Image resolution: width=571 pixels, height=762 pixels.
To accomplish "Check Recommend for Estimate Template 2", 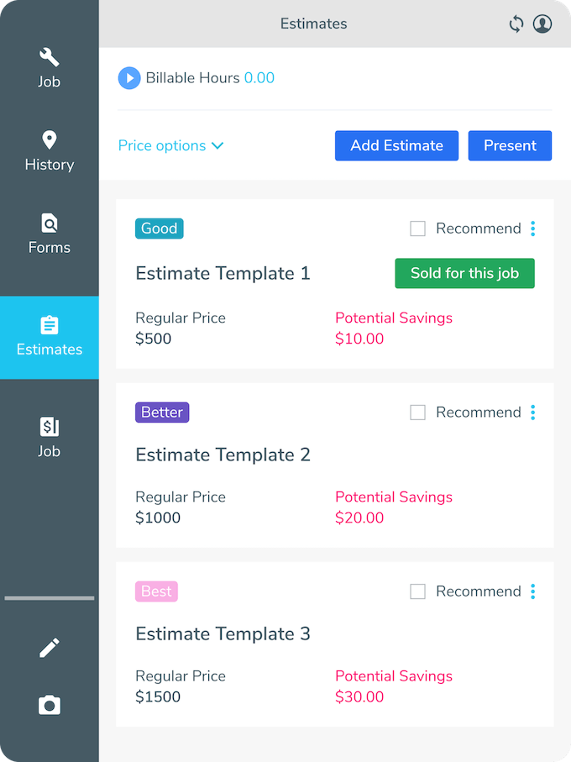I will pos(417,413).
